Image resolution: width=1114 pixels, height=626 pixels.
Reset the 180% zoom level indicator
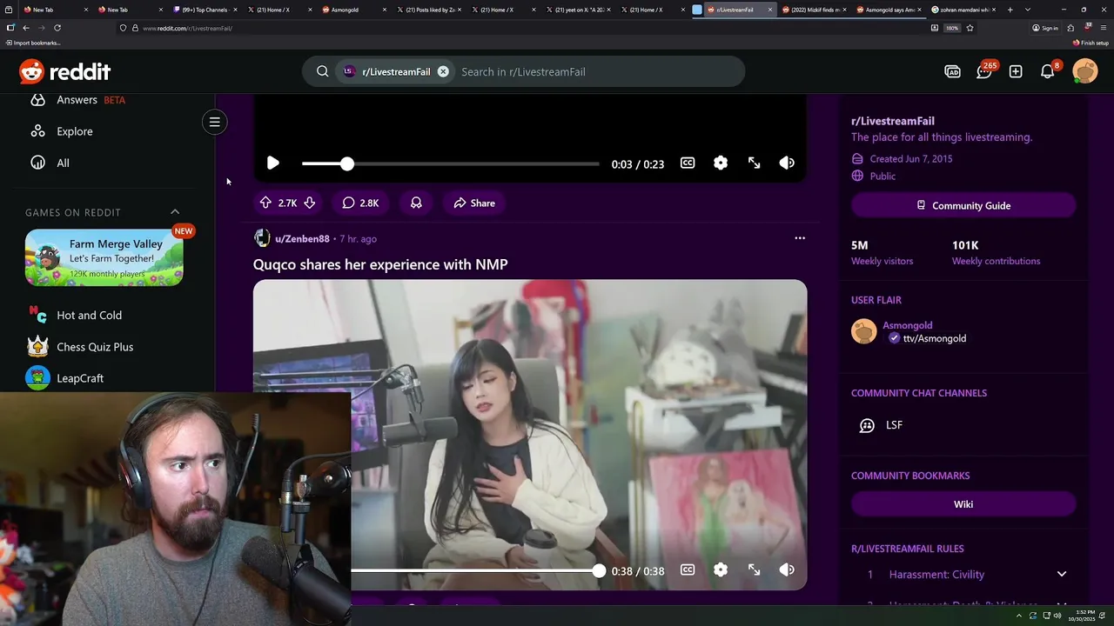(952, 28)
